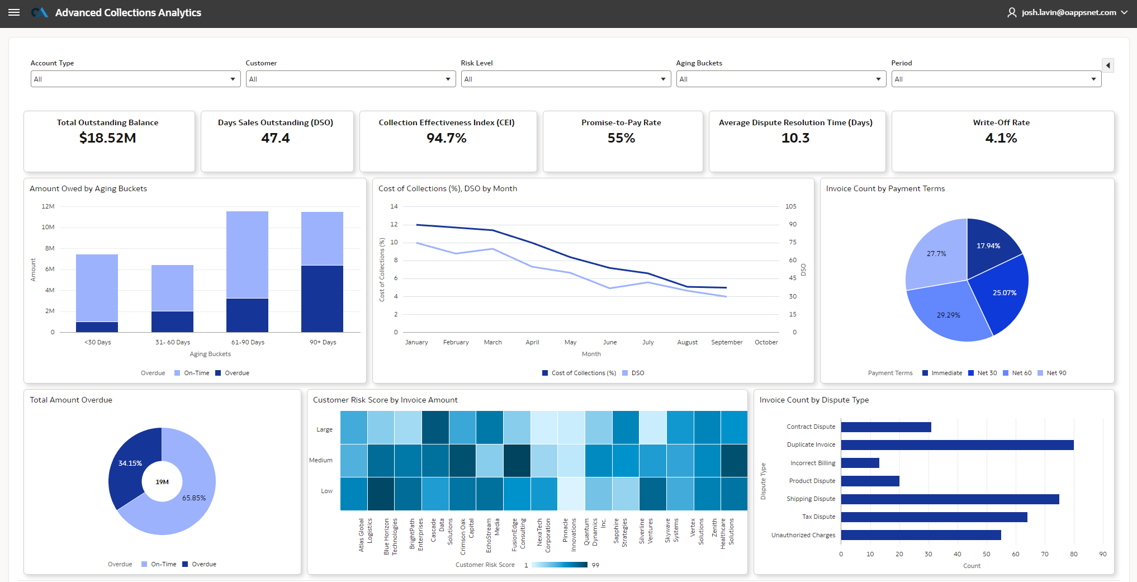Select the 34.15% overdue donut segment
1137x582 pixels.
tap(130, 463)
